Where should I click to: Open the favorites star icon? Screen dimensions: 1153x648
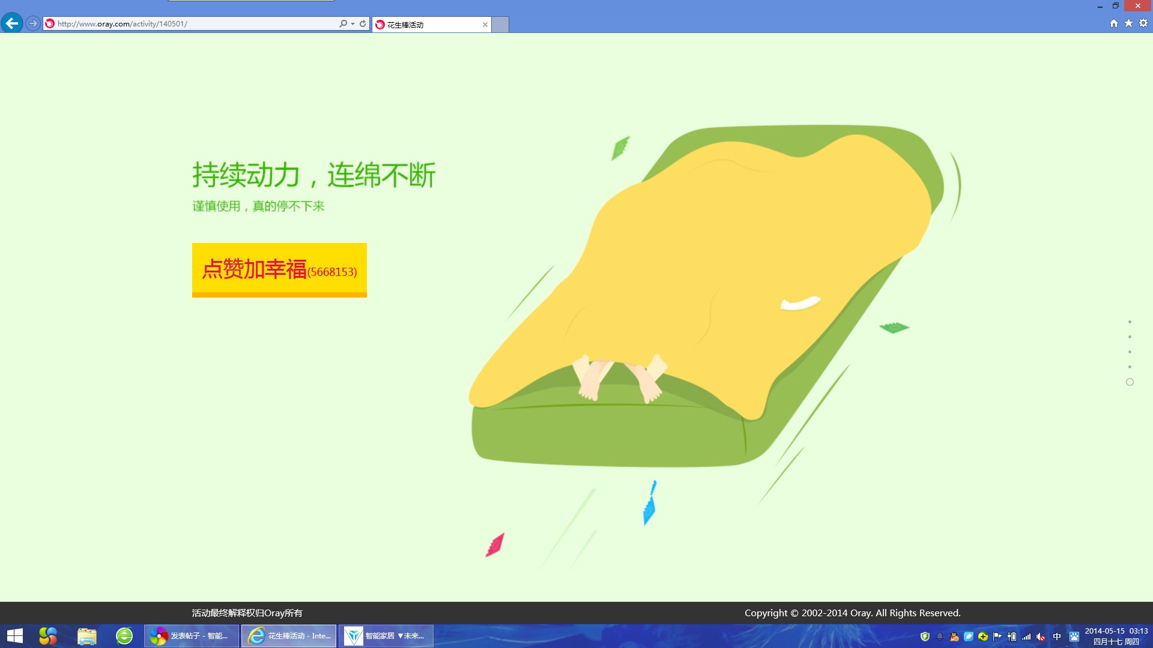tap(1128, 23)
